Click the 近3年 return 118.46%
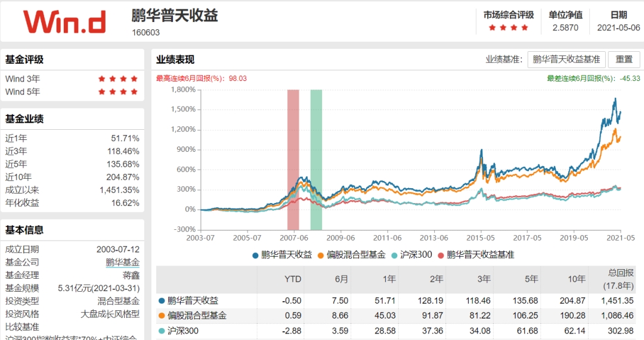 pos(123,151)
